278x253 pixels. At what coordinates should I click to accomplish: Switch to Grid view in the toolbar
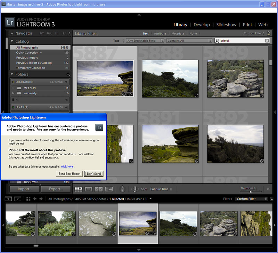[x=79, y=189]
